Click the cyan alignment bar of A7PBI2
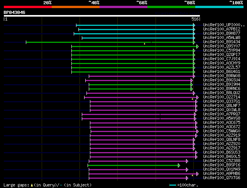This screenshot has width=247, height=188. coord(136,29)
